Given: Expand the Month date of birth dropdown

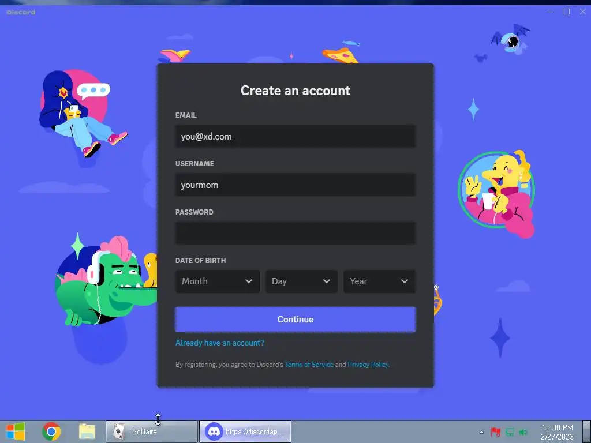Looking at the screenshot, I should click(218, 281).
